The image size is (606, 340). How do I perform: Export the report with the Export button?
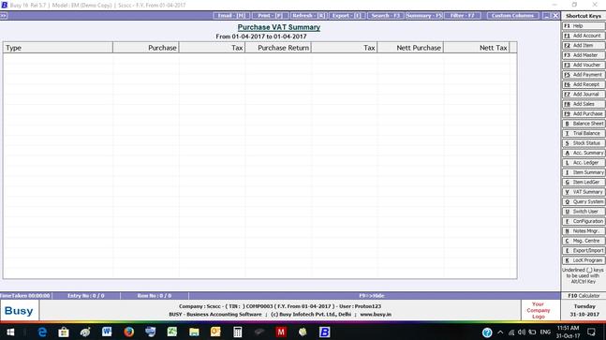click(x=347, y=15)
